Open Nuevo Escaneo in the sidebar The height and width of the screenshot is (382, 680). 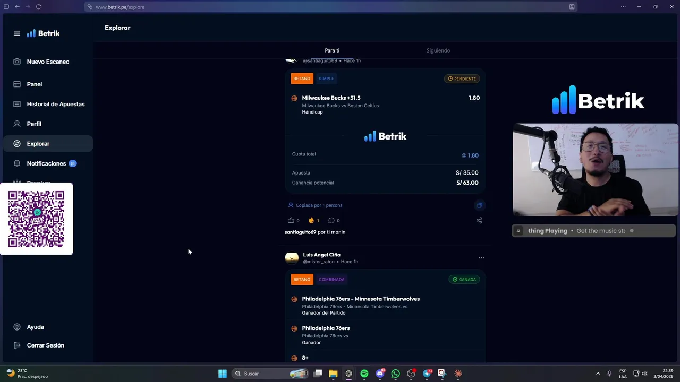point(47,62)
